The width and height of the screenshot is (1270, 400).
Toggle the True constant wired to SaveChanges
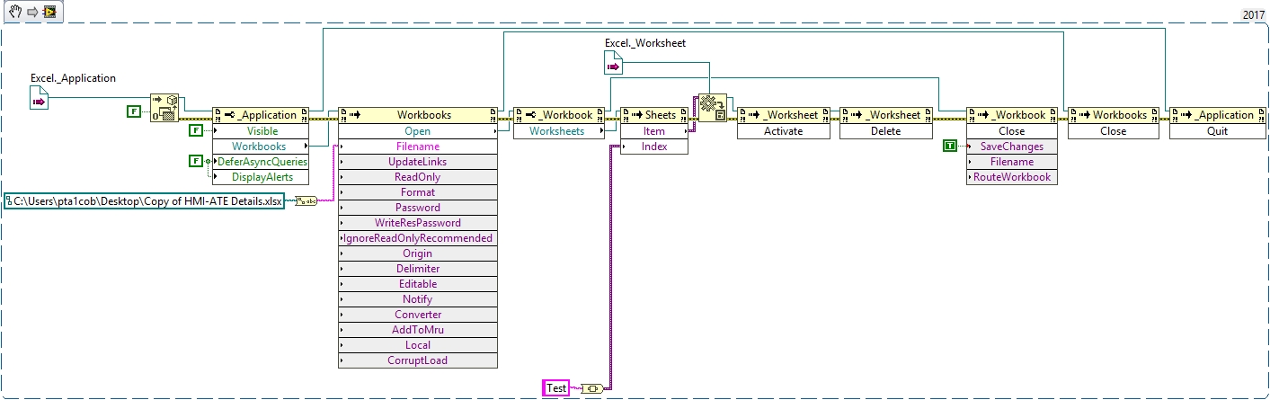(x=949, y=146)
